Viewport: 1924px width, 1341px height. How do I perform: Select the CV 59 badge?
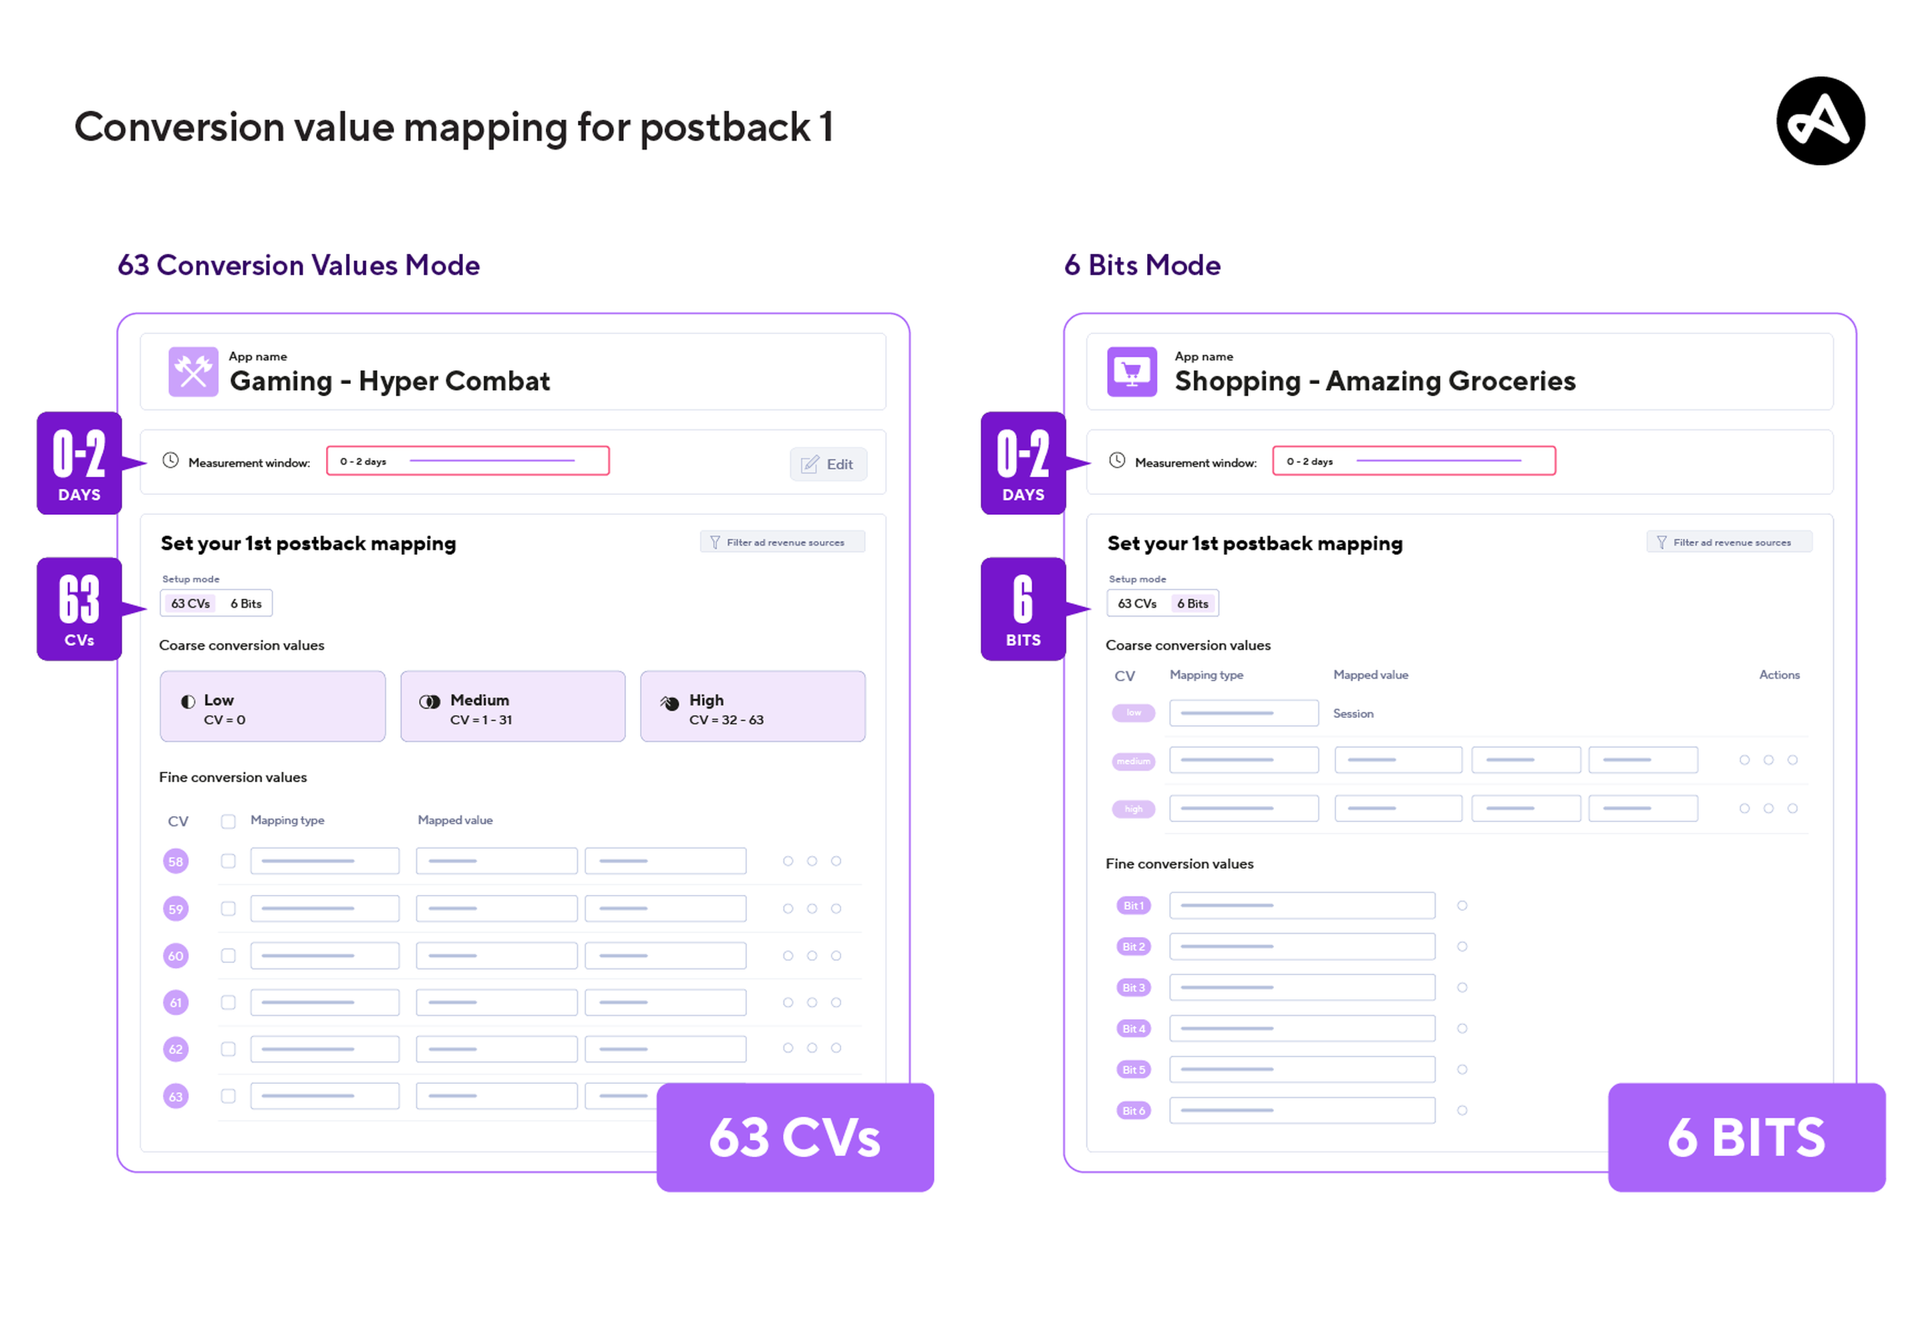[175, 909]
